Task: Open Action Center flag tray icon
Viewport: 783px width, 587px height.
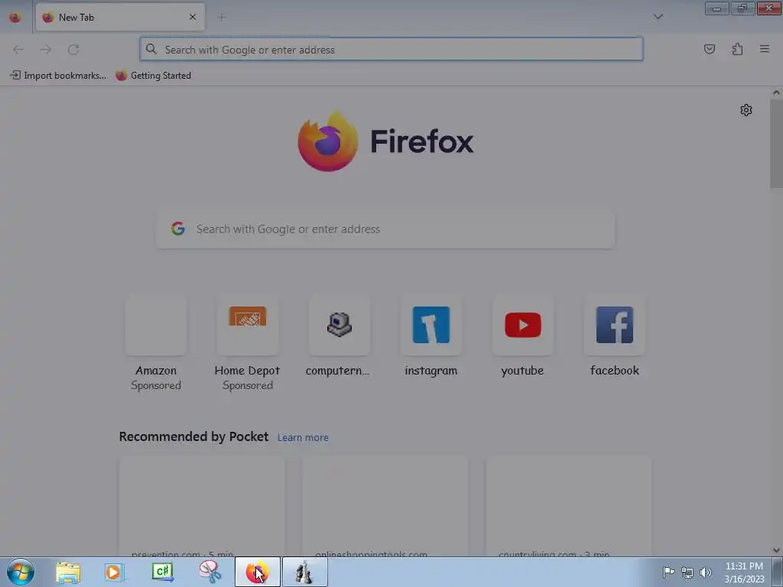Action: 668,572
